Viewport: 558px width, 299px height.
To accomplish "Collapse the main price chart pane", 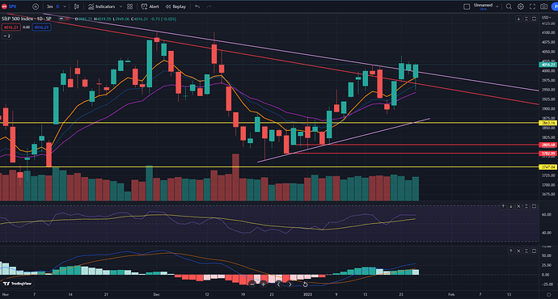I will pyautogui.click(x=526, y=19).
